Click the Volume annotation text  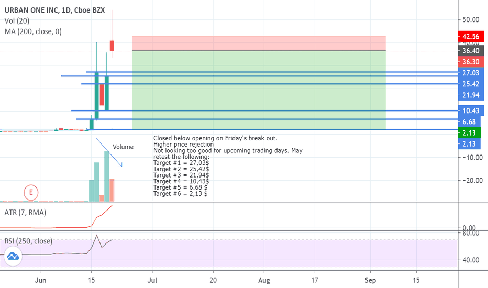click(x=123, y=147)
